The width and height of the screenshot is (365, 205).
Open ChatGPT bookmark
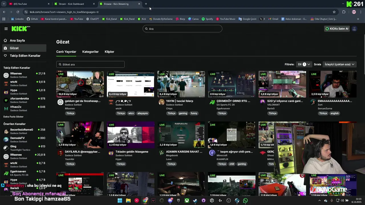(93, 19)
